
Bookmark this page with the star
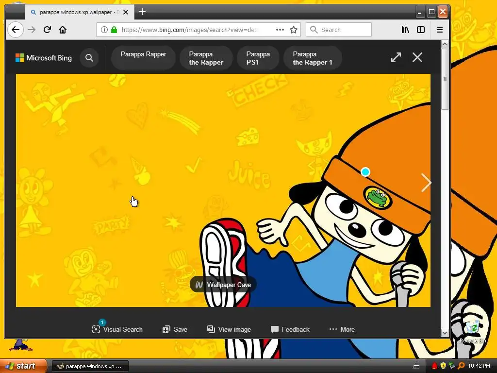click(294, 30)
